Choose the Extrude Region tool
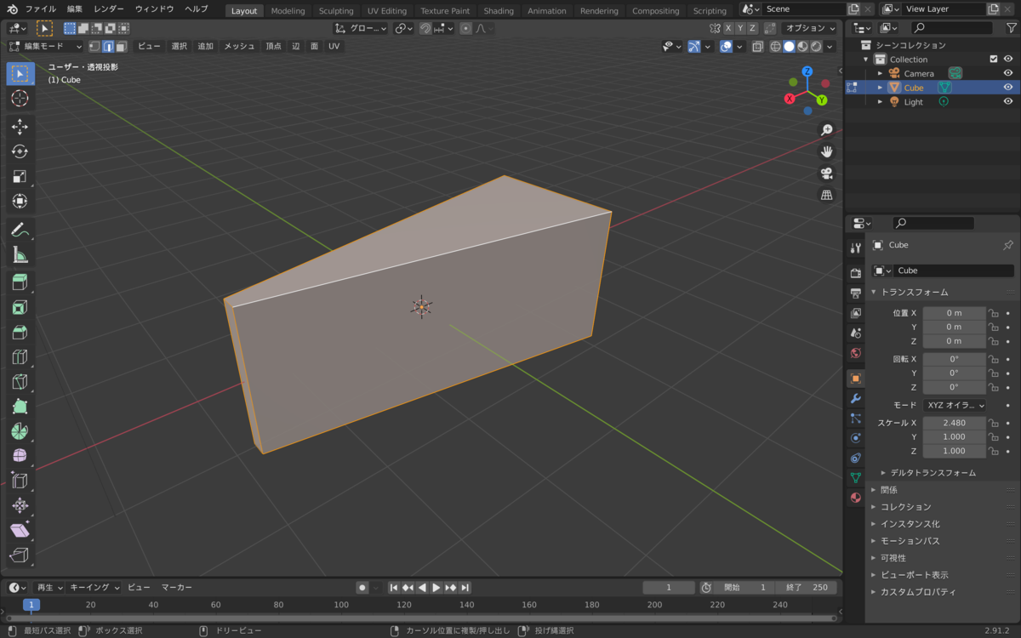1021x638 pixels. pos(20,282)
